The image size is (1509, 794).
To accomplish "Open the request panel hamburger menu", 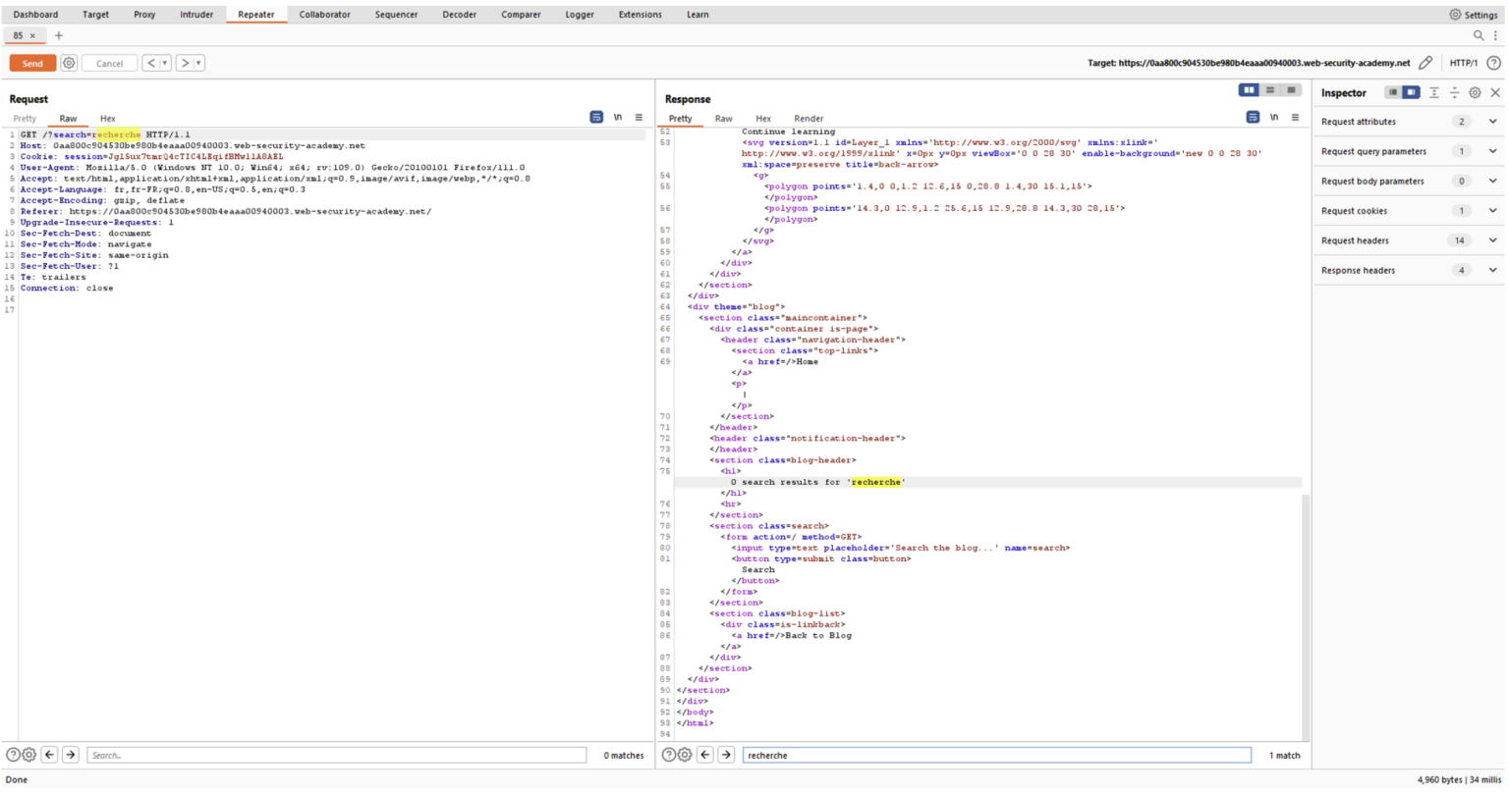I will click(x=639, y=117).
